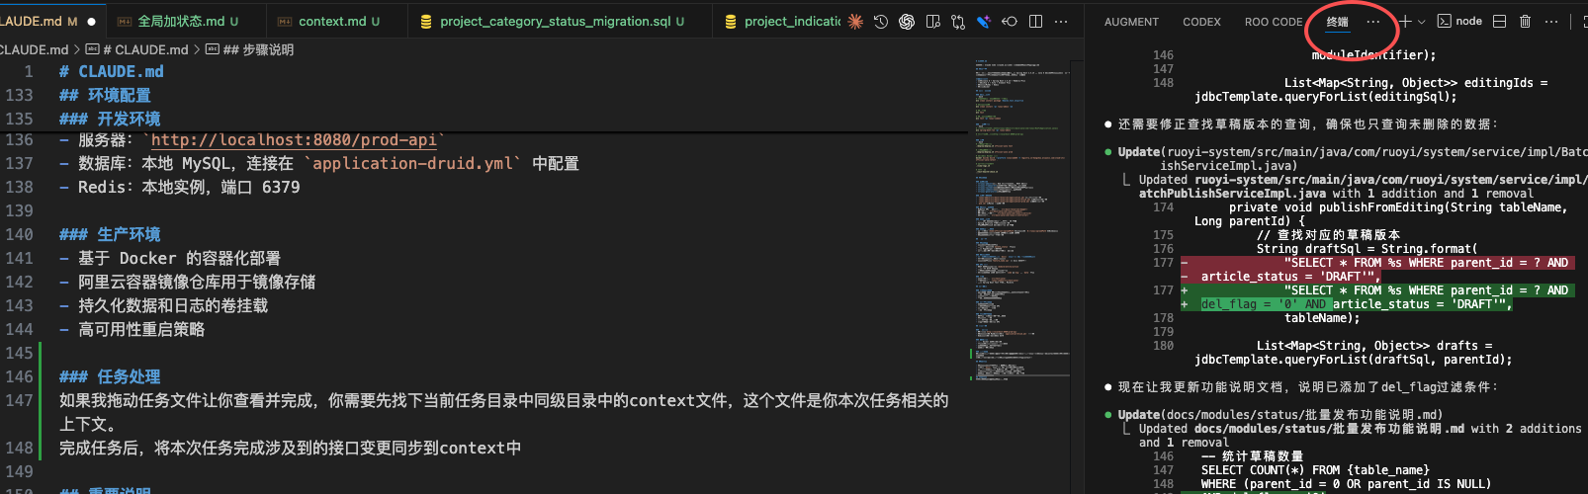Open the launch profile dropdown beside plus

click(1422, 21)
